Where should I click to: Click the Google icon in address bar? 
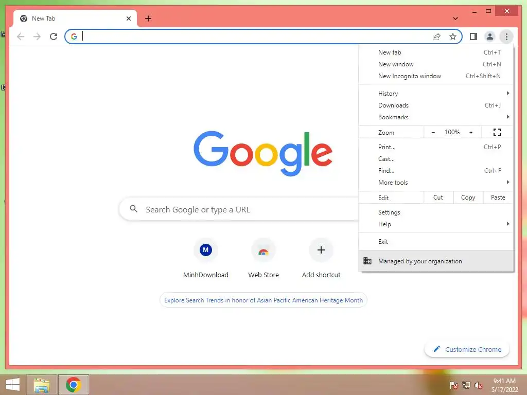coord(74,37)
